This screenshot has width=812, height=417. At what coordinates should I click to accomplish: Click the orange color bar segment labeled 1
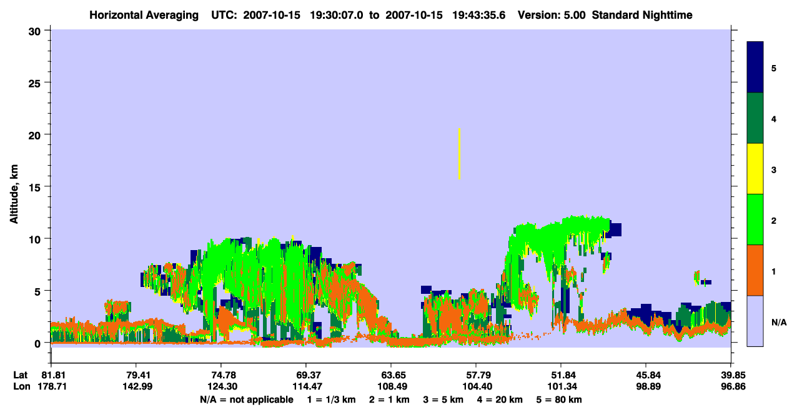click(x=755, y=270)
